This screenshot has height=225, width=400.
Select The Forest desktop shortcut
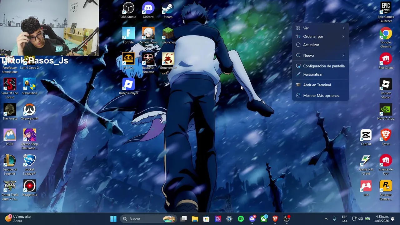(10, 112)
